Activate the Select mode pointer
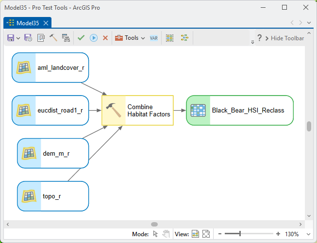317x243 pixels. pos(155,234)
